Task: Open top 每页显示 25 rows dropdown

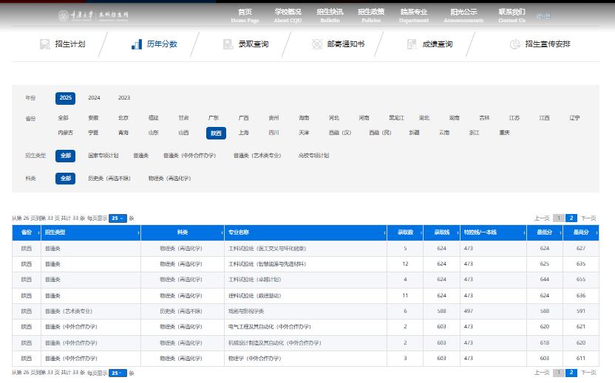Action: pyautogui.click(x=118, y=218)
